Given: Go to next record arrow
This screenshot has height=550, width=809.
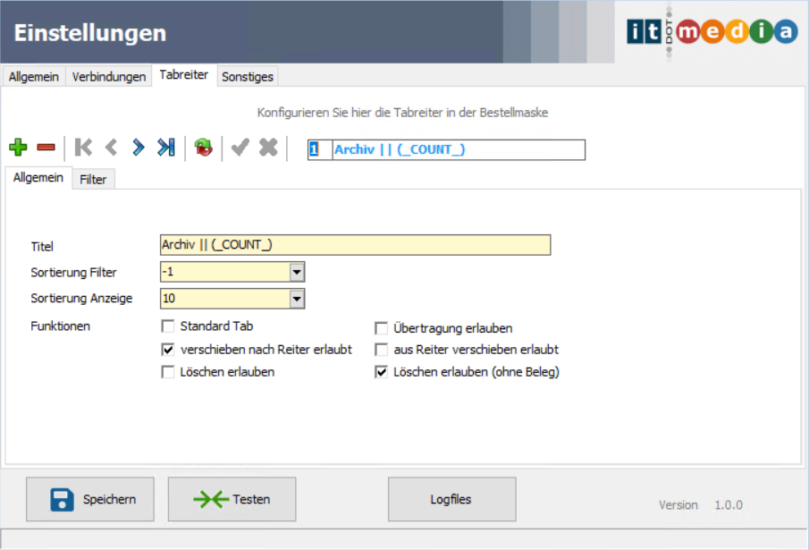Looking at the screenshot, I should tap(138, 148).
